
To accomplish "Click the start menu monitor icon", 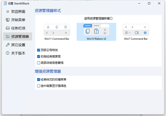I will pyautogui.click(x=8, y=20).
